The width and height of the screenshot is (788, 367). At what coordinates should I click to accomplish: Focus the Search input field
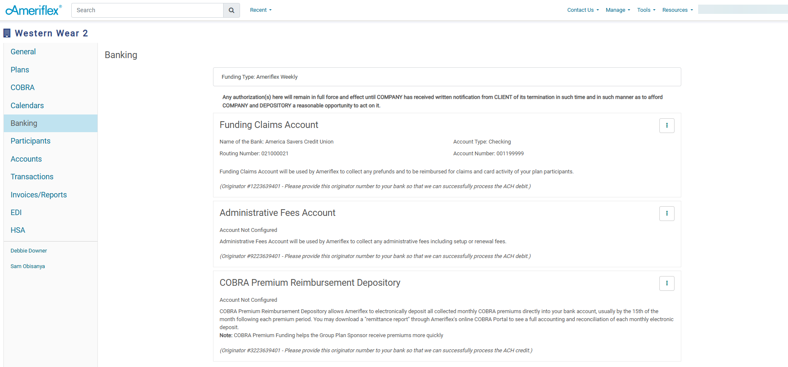[147, 10]
